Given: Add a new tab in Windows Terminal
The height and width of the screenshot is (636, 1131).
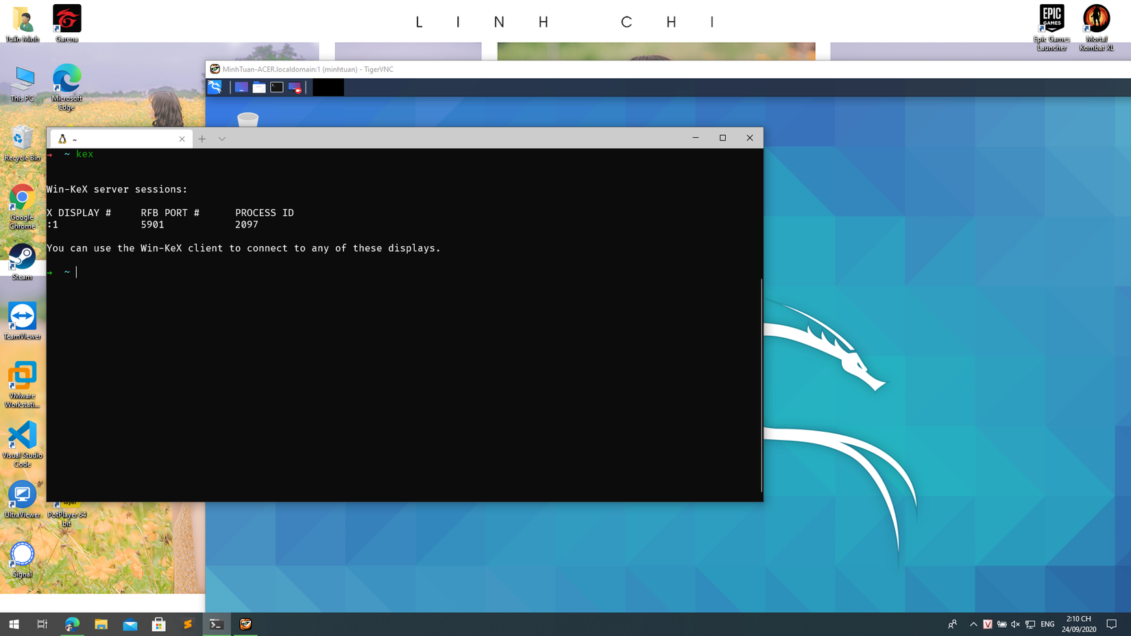Looking at the screenshot, I should click(202, 138).
